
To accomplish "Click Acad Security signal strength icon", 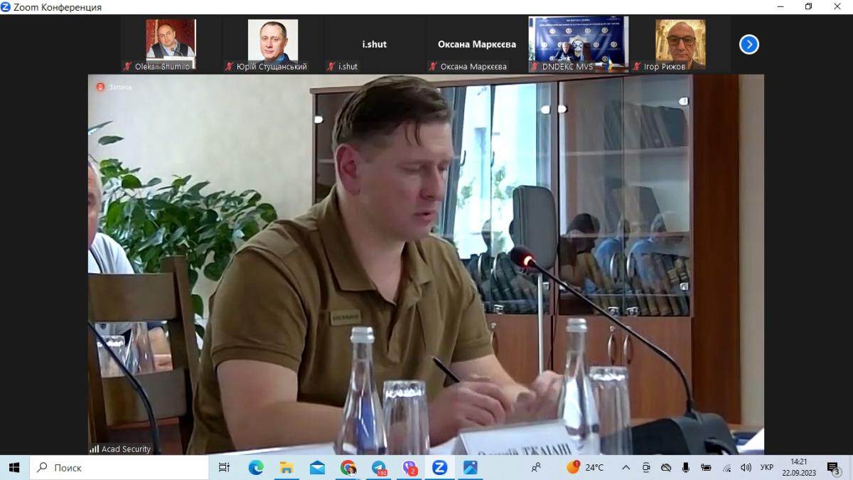I will [94, 449].
